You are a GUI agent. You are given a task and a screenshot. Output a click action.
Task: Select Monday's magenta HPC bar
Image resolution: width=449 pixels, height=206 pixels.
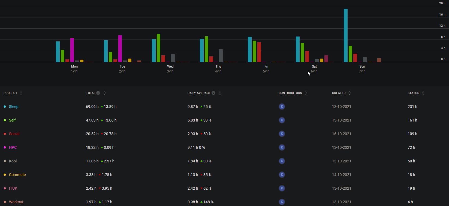click(x=72, y=50)
